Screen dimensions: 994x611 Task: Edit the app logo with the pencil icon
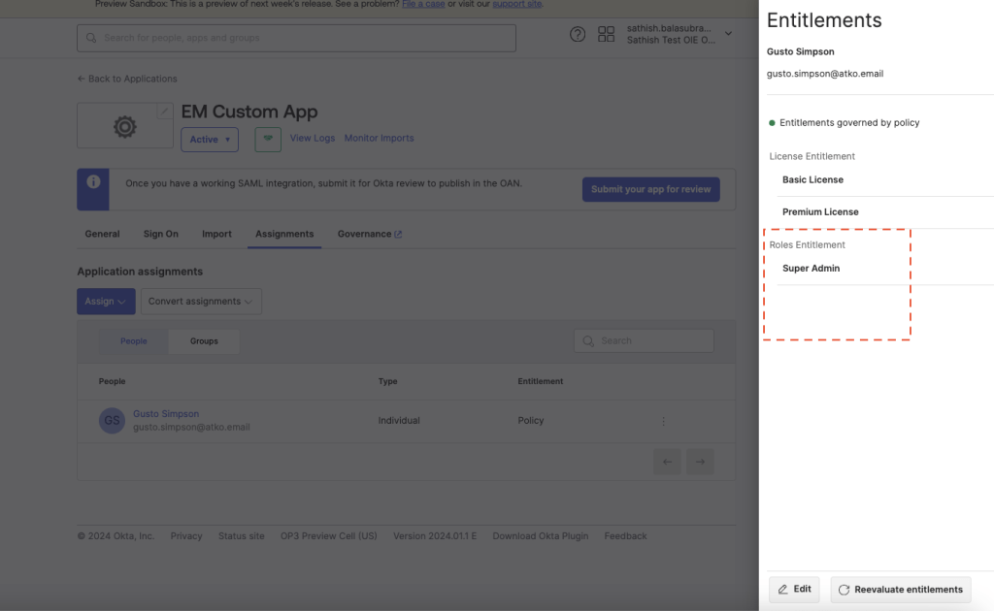164,112
